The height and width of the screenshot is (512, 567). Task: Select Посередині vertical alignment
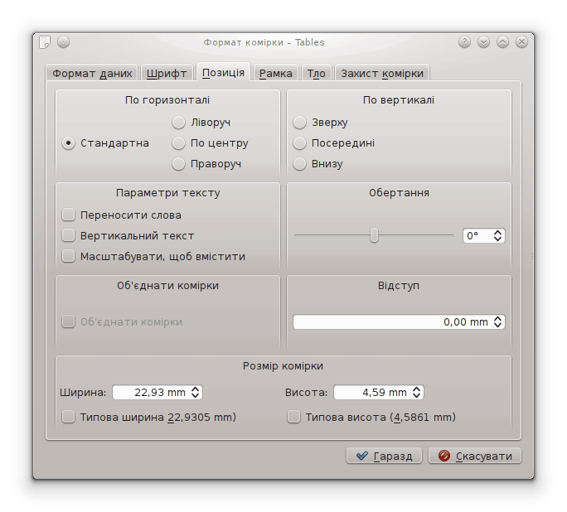(300, 143)
